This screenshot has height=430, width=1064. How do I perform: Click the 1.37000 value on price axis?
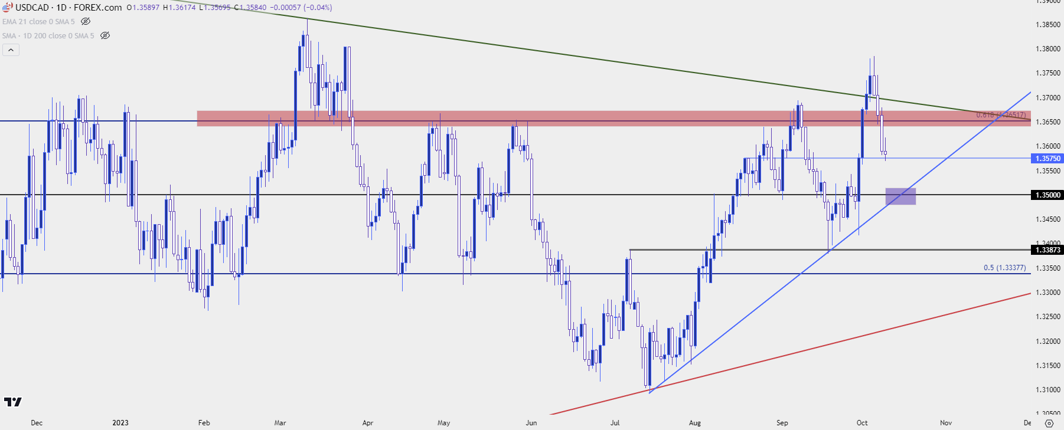1048,98
